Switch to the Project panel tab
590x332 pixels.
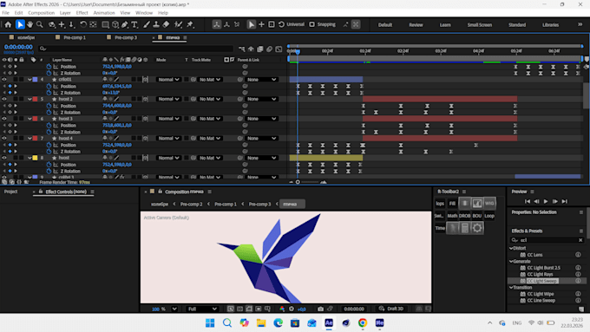[x=11, y=192]
